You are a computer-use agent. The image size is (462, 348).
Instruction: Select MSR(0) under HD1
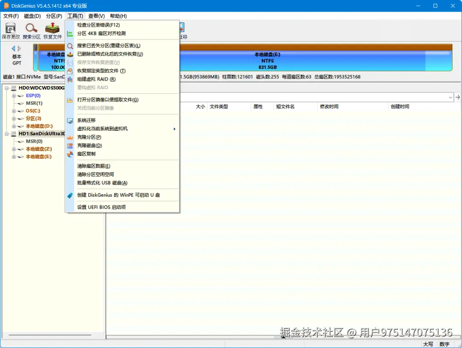tap(34, 141)
